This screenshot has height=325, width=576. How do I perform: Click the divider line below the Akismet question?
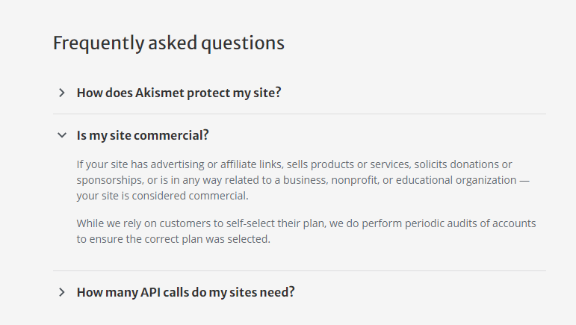(300, 114)
